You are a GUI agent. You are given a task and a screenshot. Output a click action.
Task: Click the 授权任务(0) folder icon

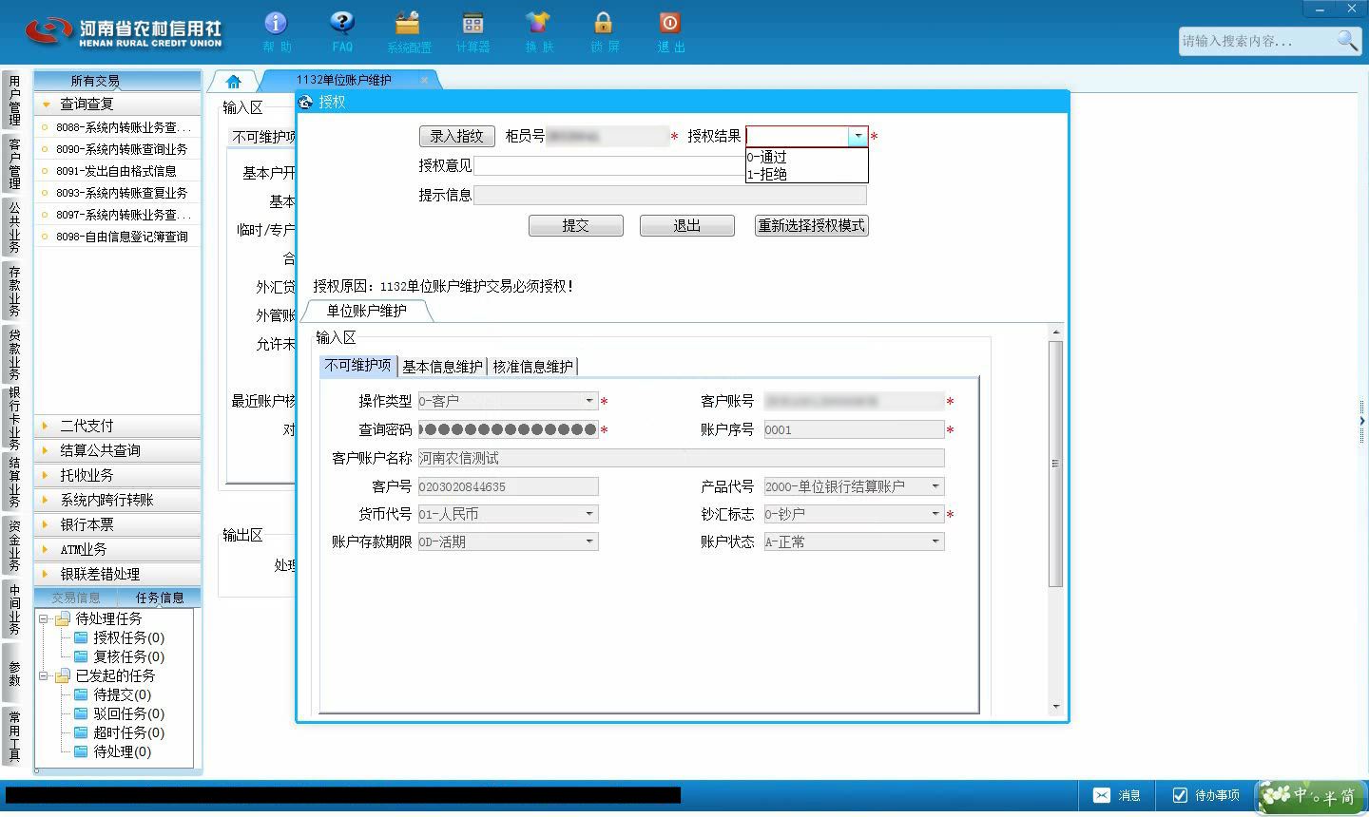82,637
